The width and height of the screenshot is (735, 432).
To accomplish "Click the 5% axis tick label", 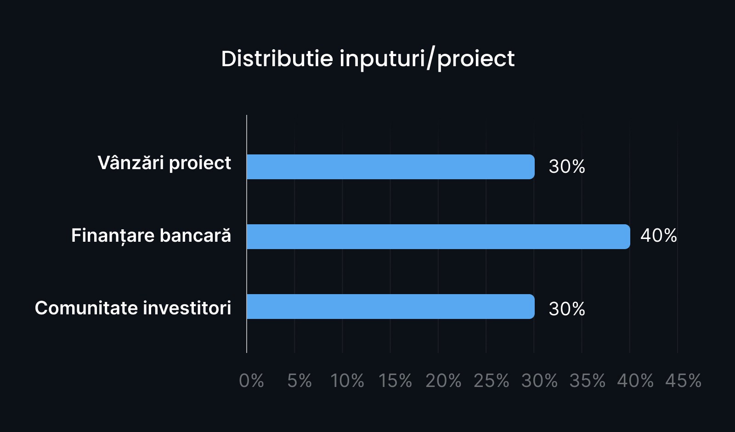I will click(300, 381).
